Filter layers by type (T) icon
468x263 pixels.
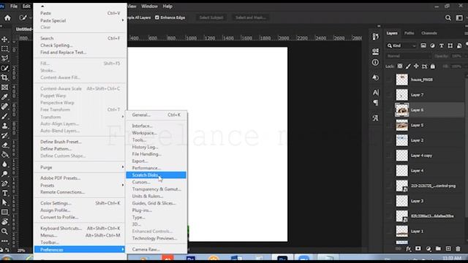(441, 45)
